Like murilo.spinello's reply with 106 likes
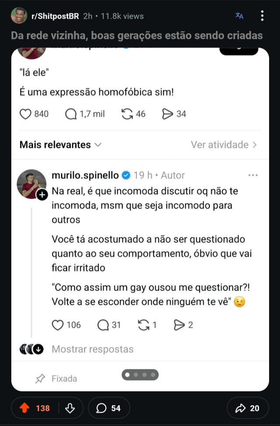 point(58,325)
